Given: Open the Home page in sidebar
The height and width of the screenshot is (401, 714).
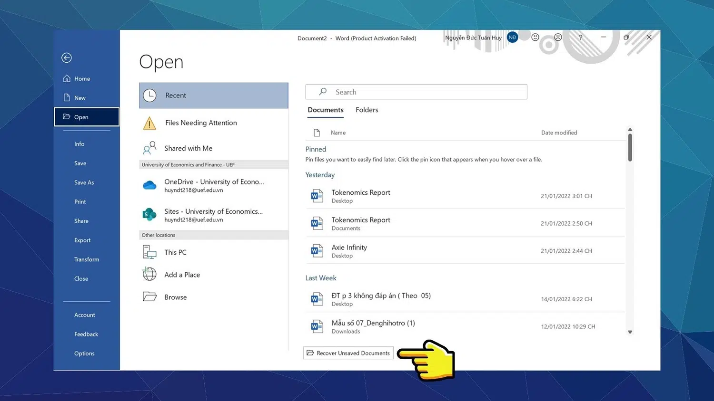Looking at the screenshot, I should point(87,78).
